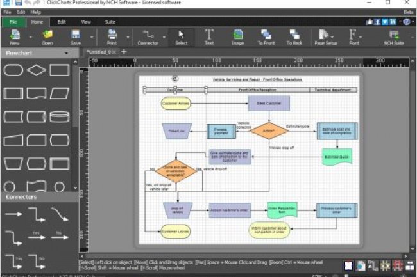Click the blue help question icon
The height and width of the screenshot is (277, 417).
406,22
